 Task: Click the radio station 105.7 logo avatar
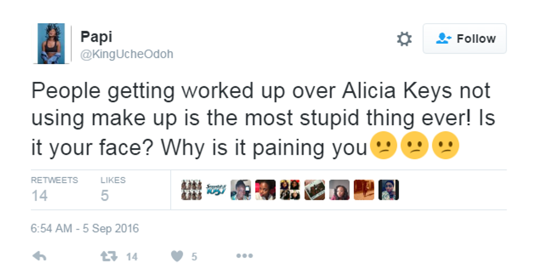[216, 190]
